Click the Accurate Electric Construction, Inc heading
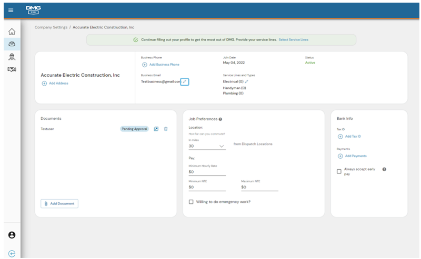 81,75
